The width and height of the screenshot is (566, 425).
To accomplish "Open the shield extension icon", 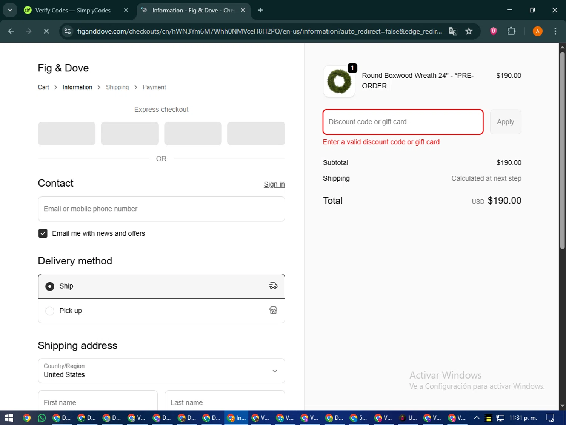I will point(493,31).
